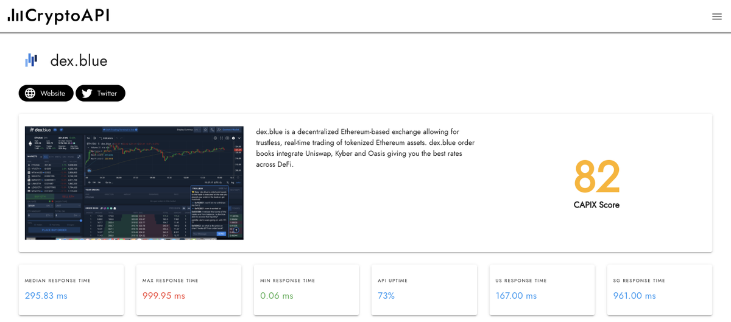The height and width of the screenshot is (322, 731).
Task: Click the US Response Time label
Action: point(521,281)
